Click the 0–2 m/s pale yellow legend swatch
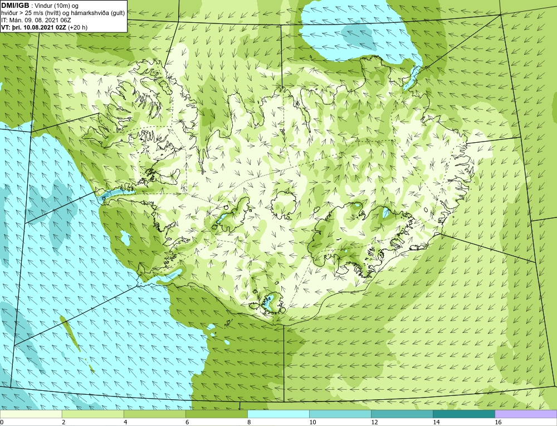Image resolution: width=557 pixels, height=426 pixels. [31, 414]
